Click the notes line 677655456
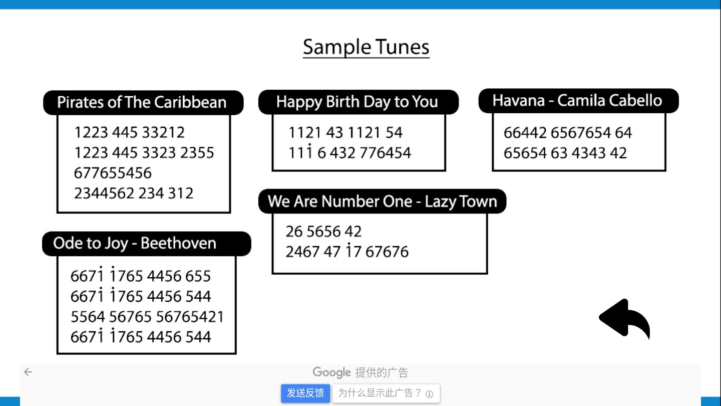 [x=113, y=173]
